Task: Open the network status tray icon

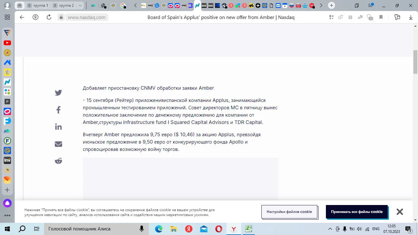Action: click(x=367, y=229)
